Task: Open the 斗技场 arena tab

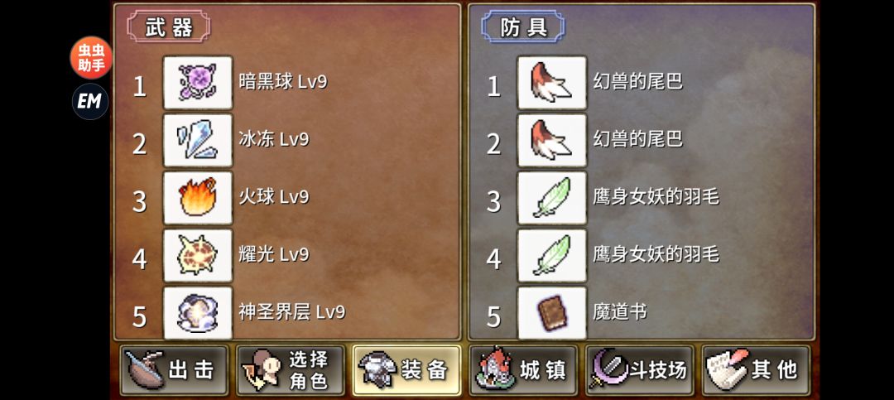Action: click(x=639, y=370)
